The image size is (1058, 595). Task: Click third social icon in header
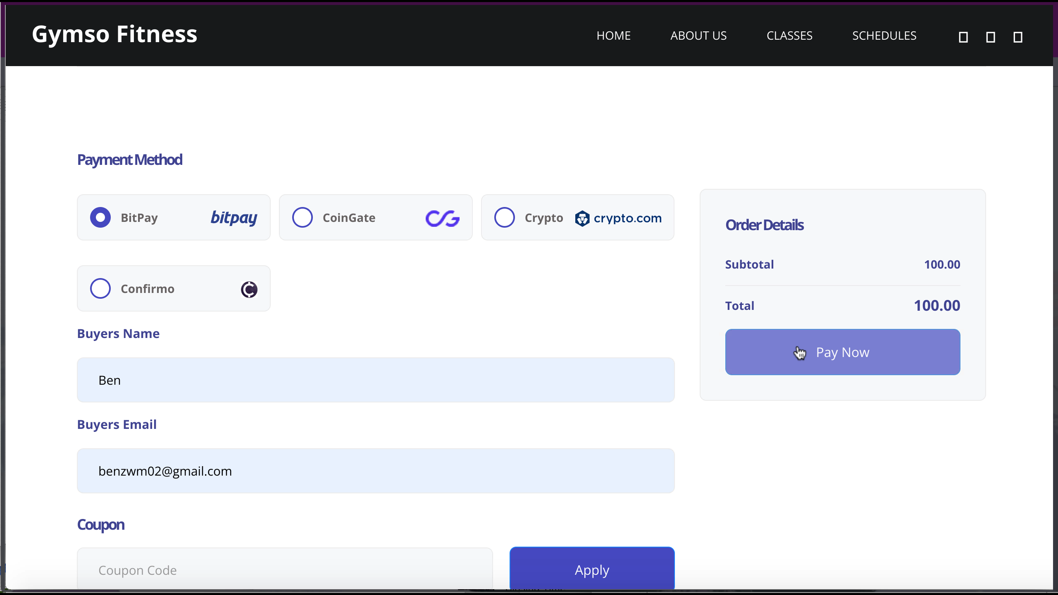click(1018, 37)
